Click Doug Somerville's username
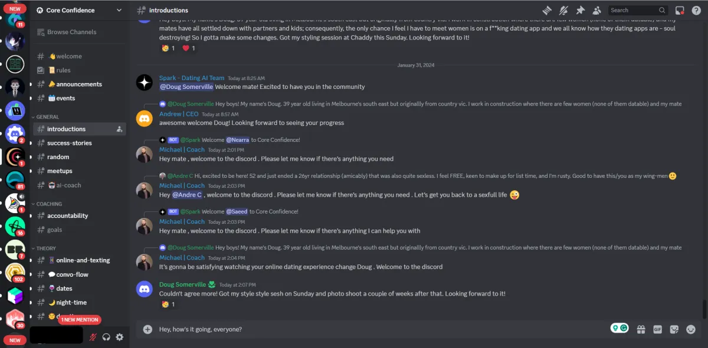The width and height of the screenshot is (708, 348). click(x=184, y=284)
